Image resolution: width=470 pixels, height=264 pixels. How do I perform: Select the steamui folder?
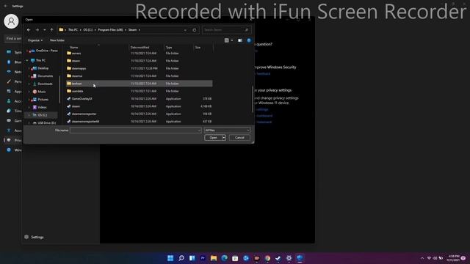tap(140, 76)
